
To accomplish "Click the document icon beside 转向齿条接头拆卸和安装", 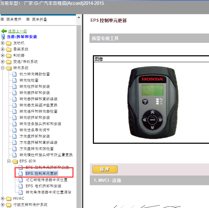I will (x=15, y=124).
